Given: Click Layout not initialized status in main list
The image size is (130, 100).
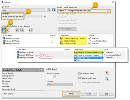Looking at the screenshot, I should point(99,41).
